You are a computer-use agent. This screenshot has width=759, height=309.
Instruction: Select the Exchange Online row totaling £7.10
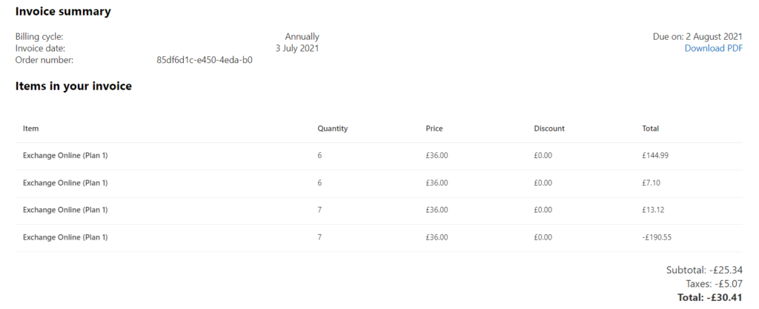tap(379, 183)
